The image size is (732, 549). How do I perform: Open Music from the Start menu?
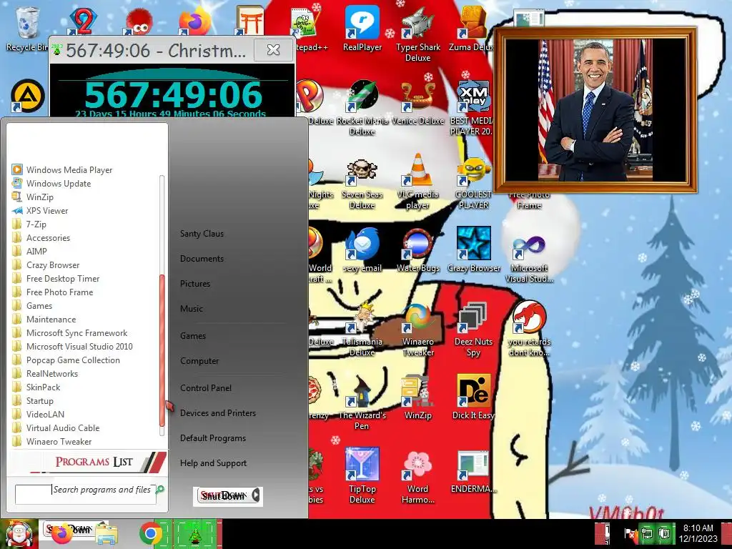(x=192, y=309)
